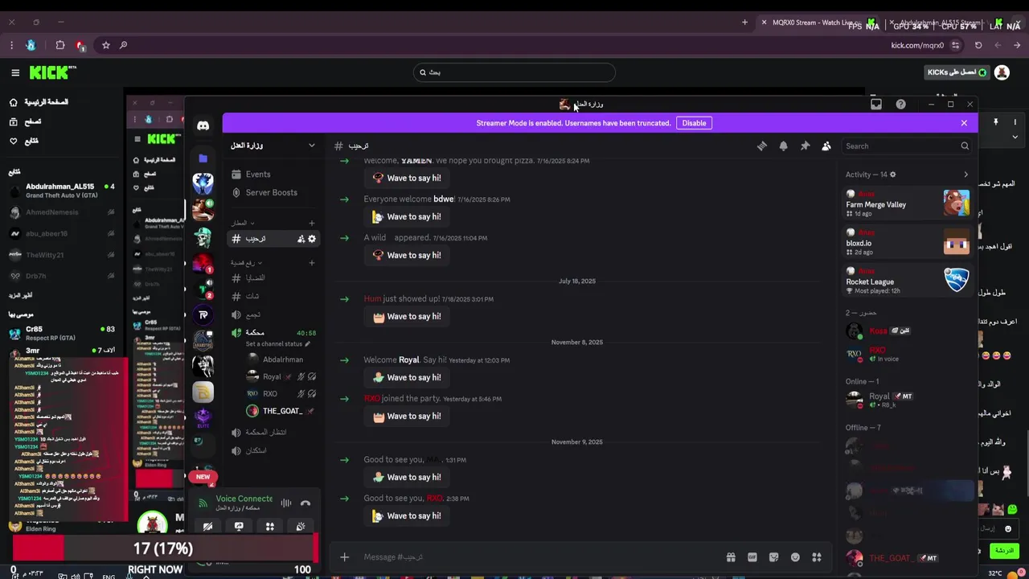Open Discord inbox icon in title bar

tap(876, 104)
